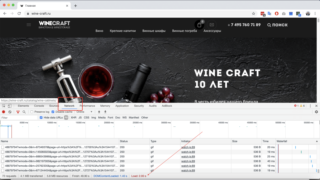Viewport: 320px width, 180px height.
Task: Open the shopping cart icon
Action: pyautogui.click(x=199, y=25)
